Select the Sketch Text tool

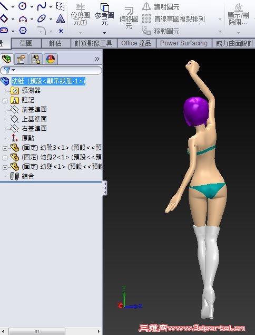61,19
